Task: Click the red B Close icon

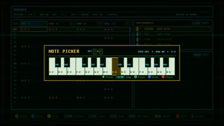Action: tap(163, 77)
